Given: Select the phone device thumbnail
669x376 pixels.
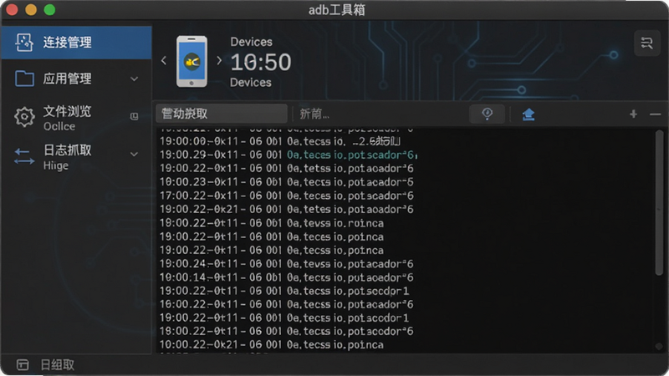Looking at the screenshot, I should tap(192, 61).
